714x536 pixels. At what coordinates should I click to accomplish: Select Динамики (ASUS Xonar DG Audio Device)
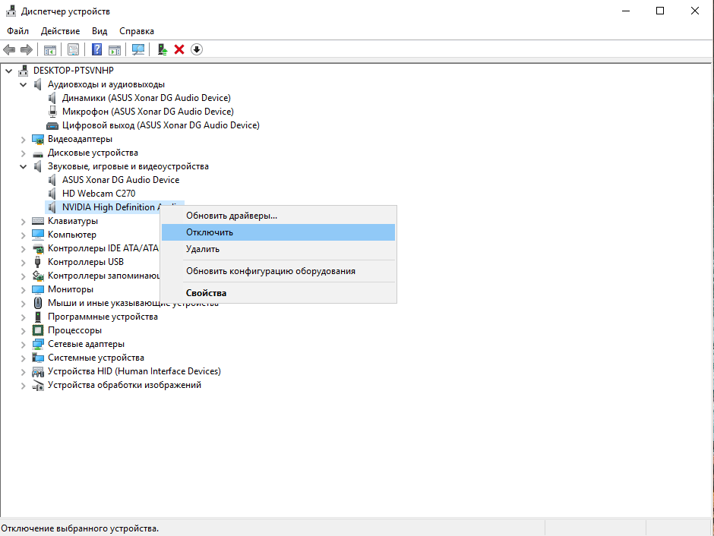(146, 98)
